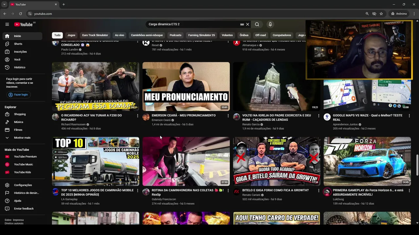Open Filmes under Explorar
This screenshot has width=419, height=235.
pyautogui.click(x=22, y=130)
